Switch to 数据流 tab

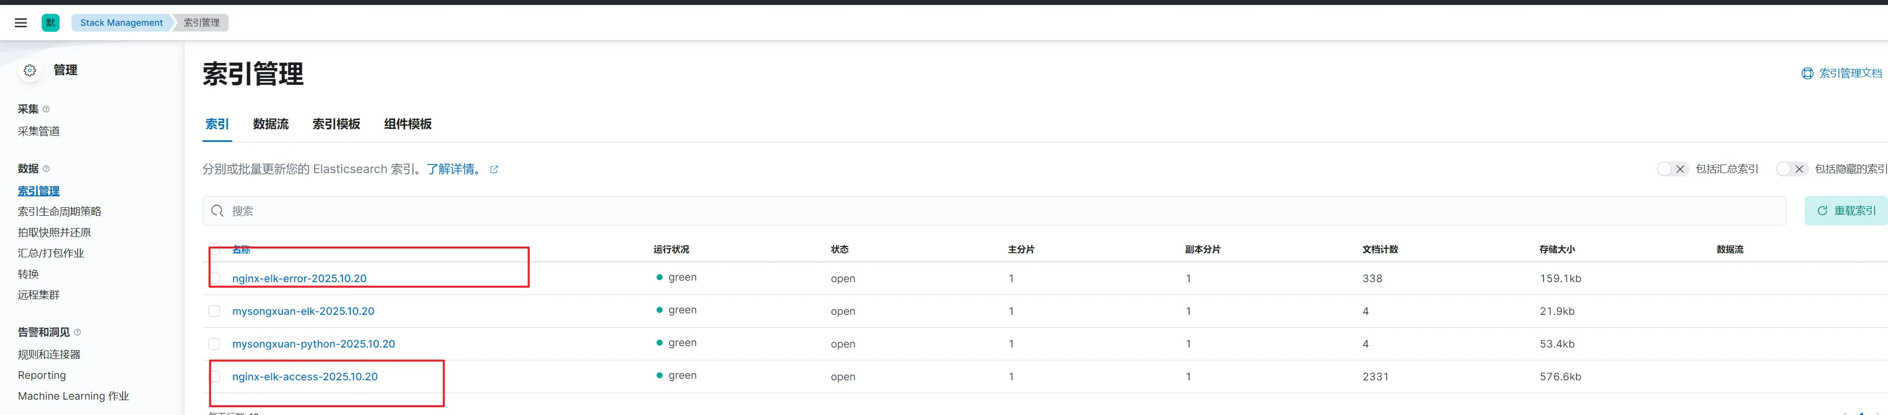tap(270, 124)
